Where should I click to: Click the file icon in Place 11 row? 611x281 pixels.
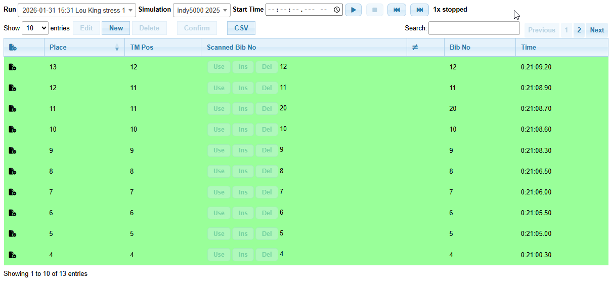point(13,108)
